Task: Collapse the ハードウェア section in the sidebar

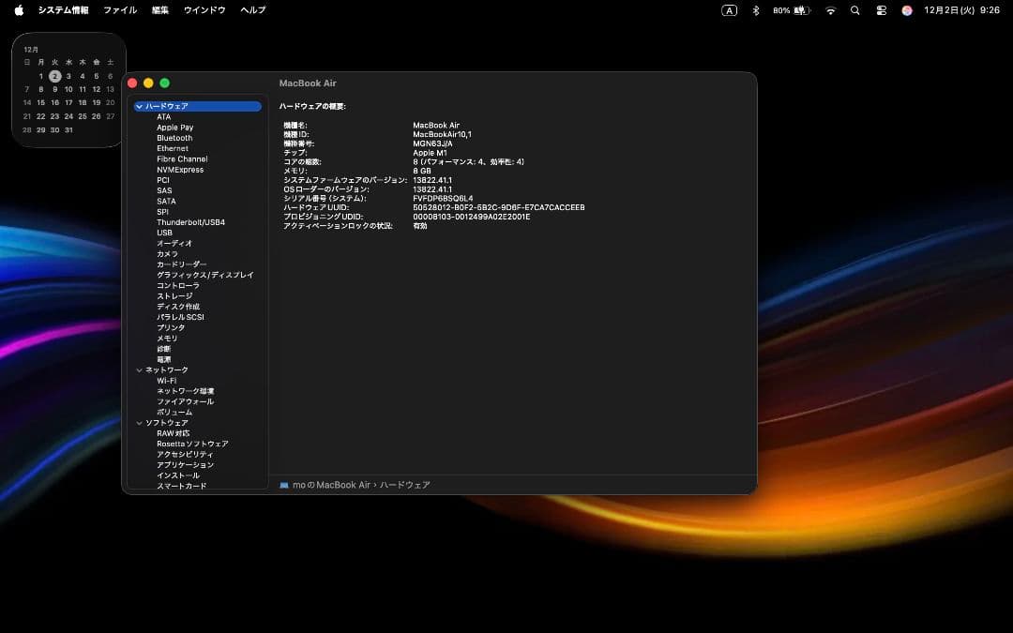Action: [x=140, y=106]
